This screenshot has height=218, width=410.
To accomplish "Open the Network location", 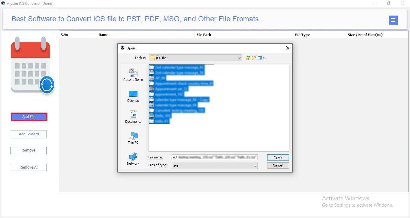I will 133,159.
